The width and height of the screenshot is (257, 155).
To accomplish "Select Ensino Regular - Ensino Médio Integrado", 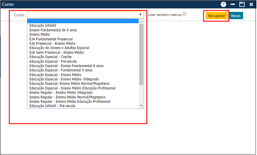I will (x=83, y=93).
